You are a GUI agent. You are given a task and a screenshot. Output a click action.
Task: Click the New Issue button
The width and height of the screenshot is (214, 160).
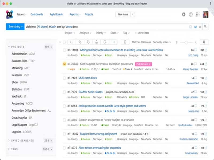coord(123,15)
